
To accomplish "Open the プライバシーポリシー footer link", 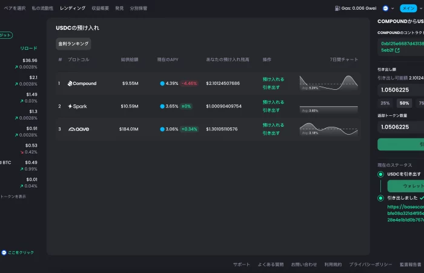I will point(371,265).
